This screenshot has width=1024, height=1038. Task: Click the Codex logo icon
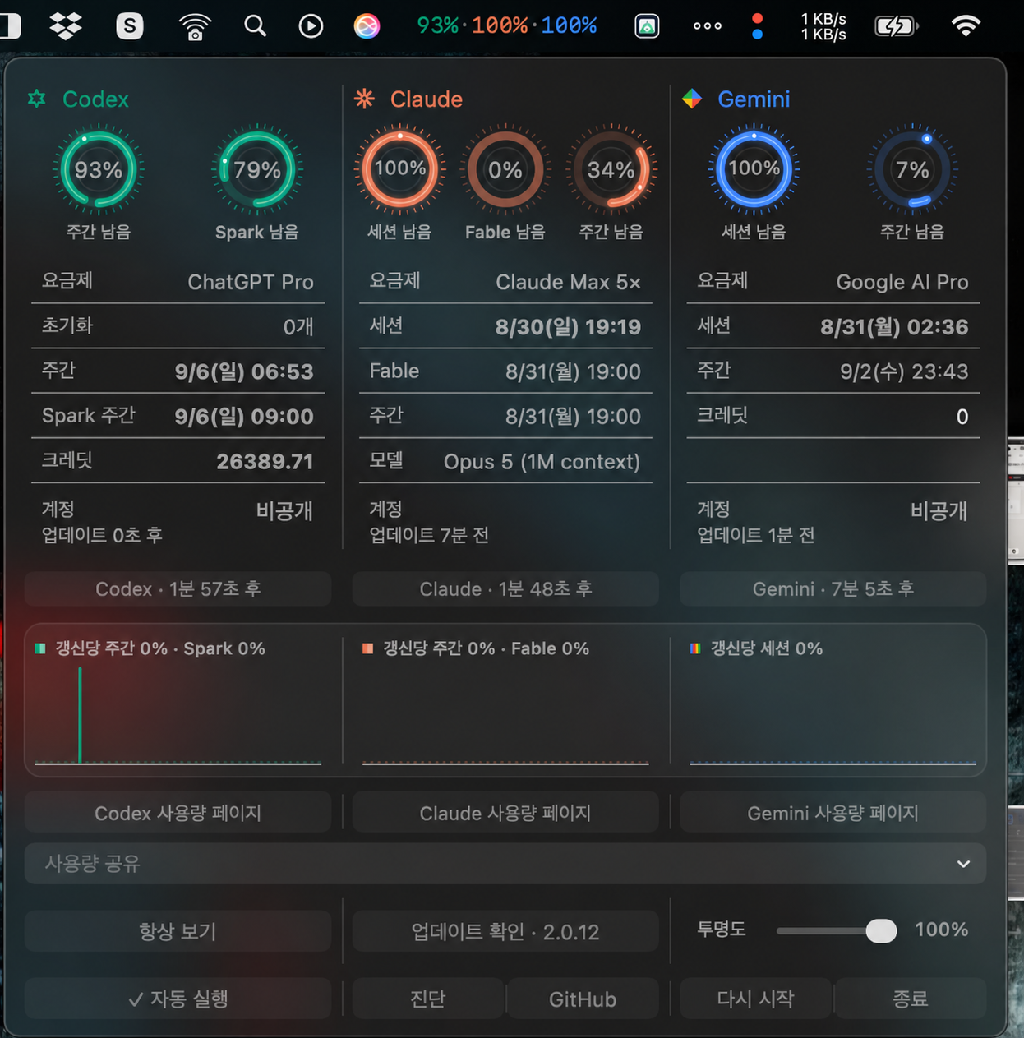(37, 99)
